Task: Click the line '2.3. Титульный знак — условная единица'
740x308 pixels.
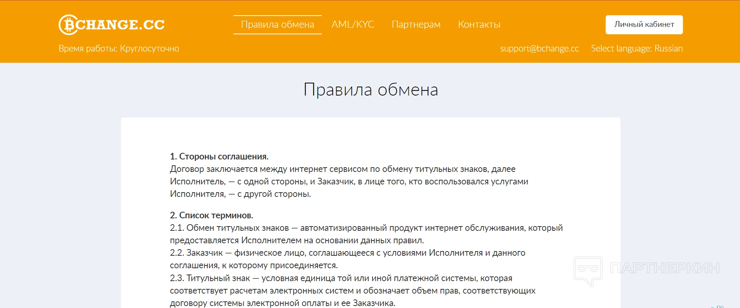Action: point(341,278)
